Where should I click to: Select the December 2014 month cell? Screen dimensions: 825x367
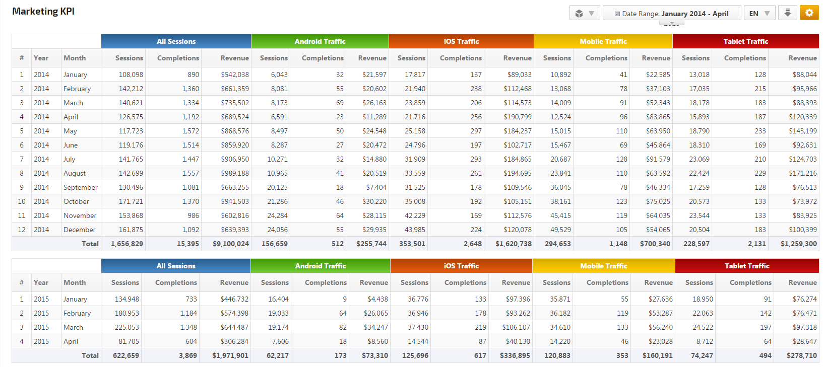click(79, 230)
